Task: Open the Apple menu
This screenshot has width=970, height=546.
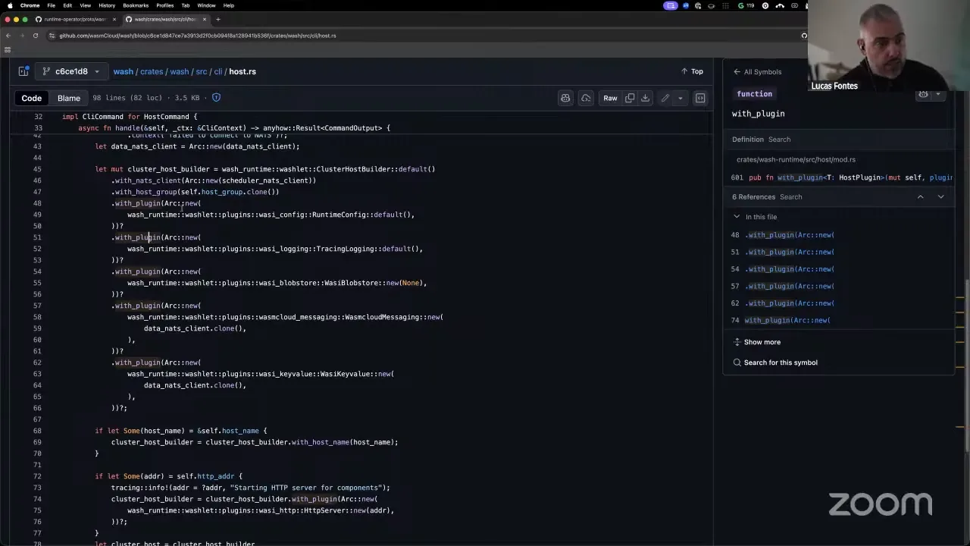Action: point(9,5)
